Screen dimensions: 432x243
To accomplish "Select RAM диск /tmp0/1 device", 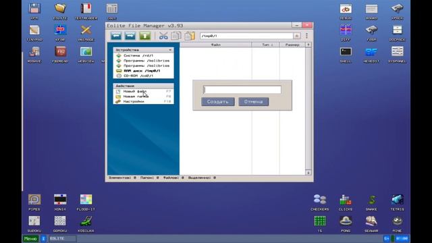I will click(x=143, y=70).
